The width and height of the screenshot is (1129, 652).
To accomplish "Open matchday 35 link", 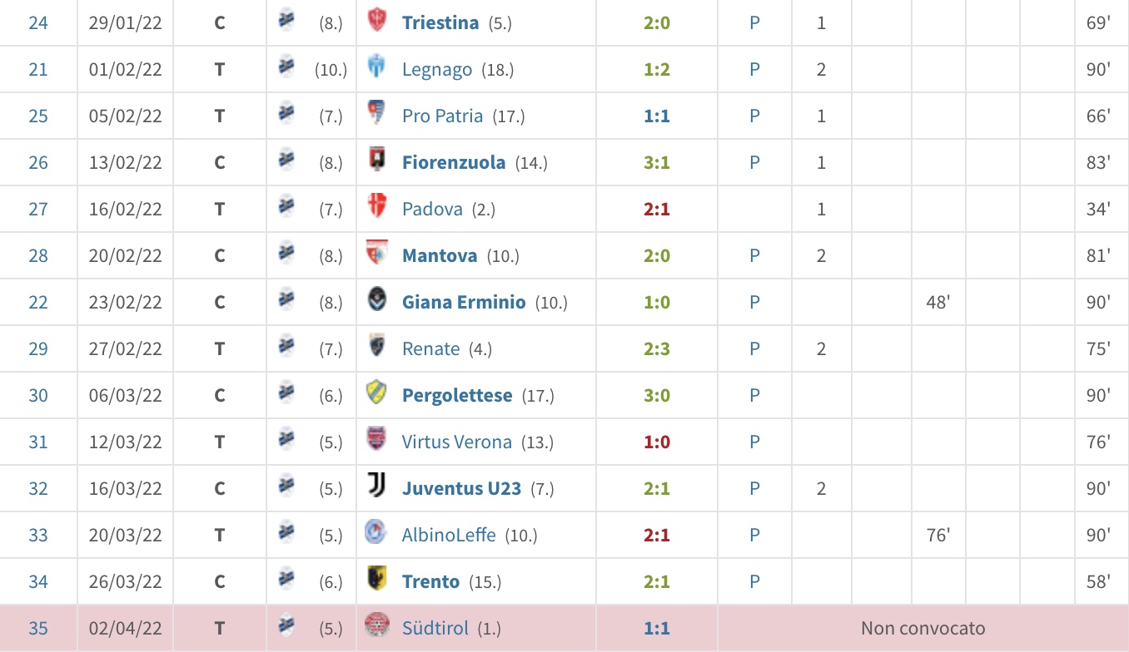I will (x=38, y=628).
